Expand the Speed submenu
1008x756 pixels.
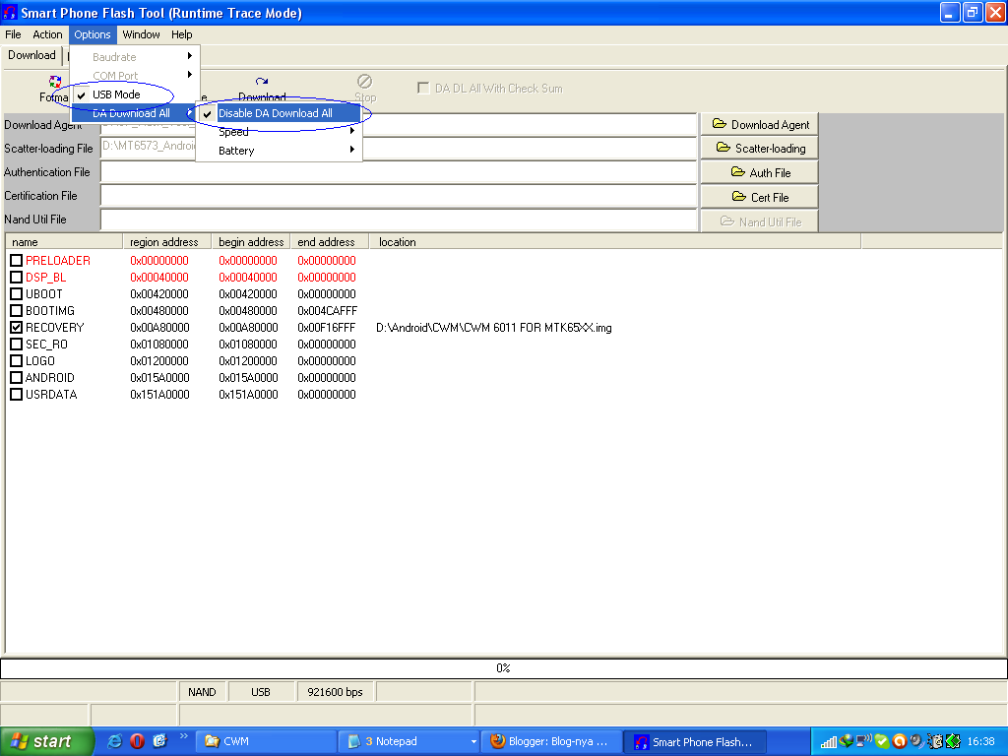(x=279, y=132)
